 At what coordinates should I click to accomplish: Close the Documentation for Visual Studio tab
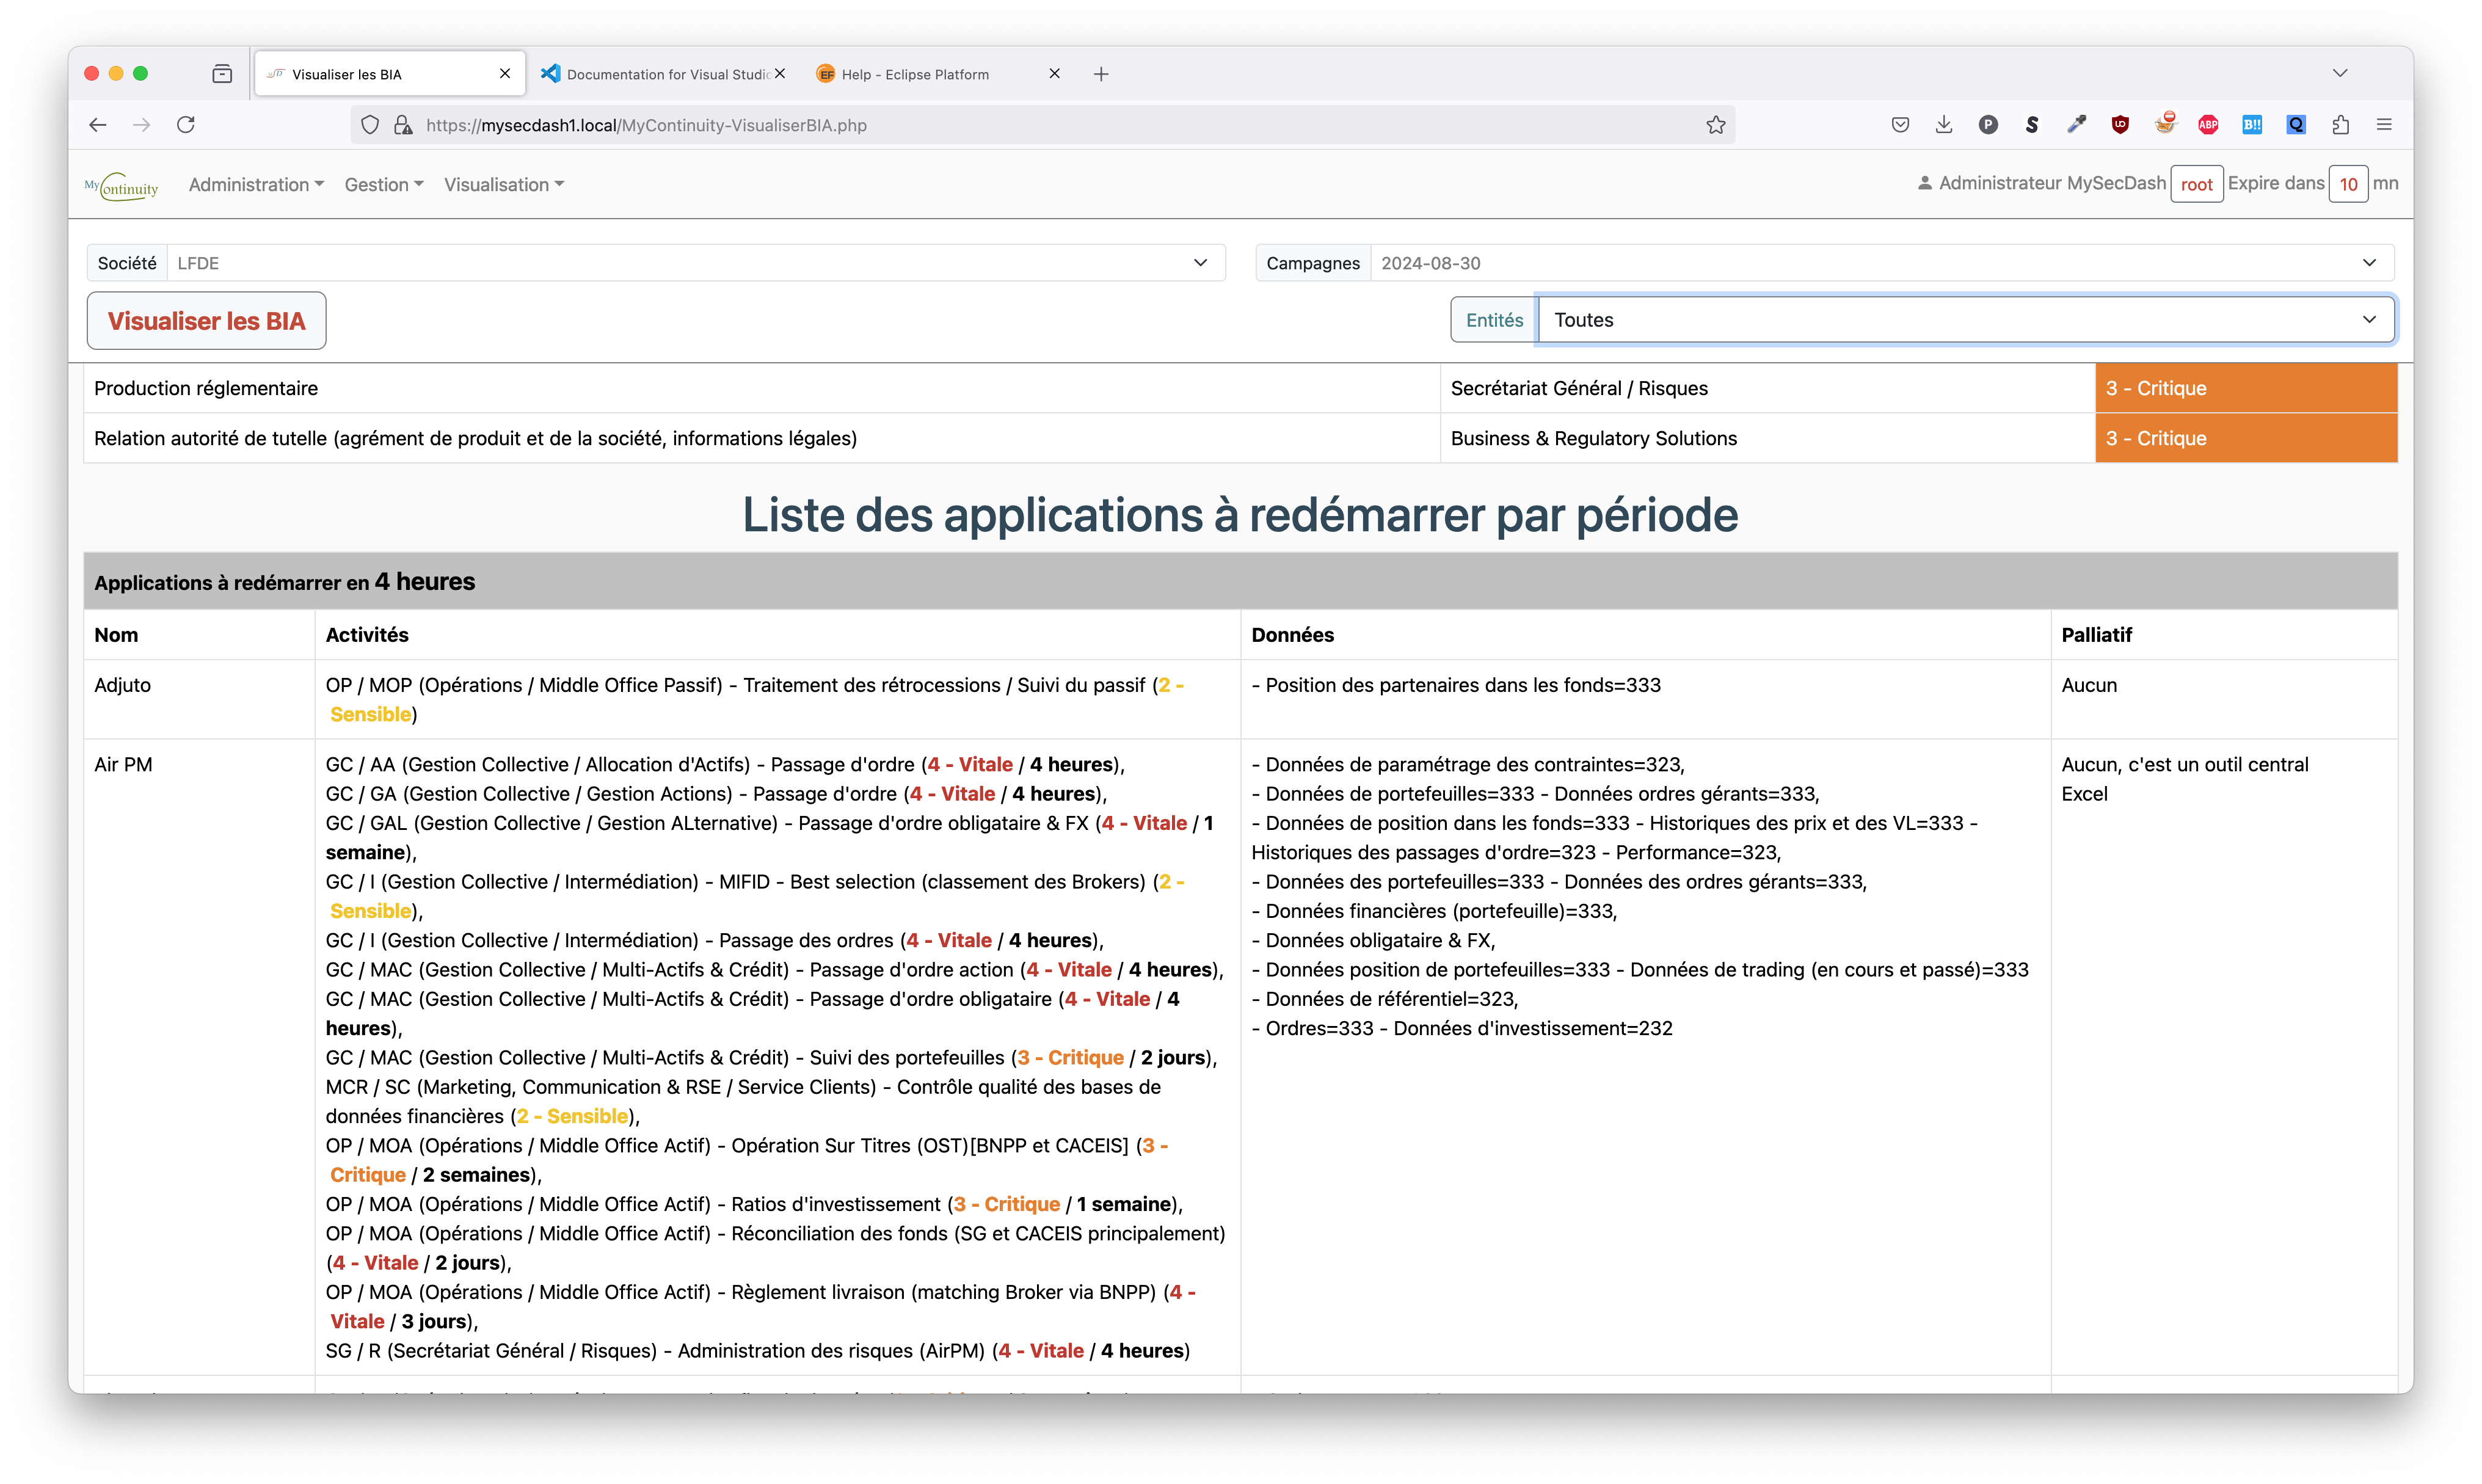[x=780, y=73]
